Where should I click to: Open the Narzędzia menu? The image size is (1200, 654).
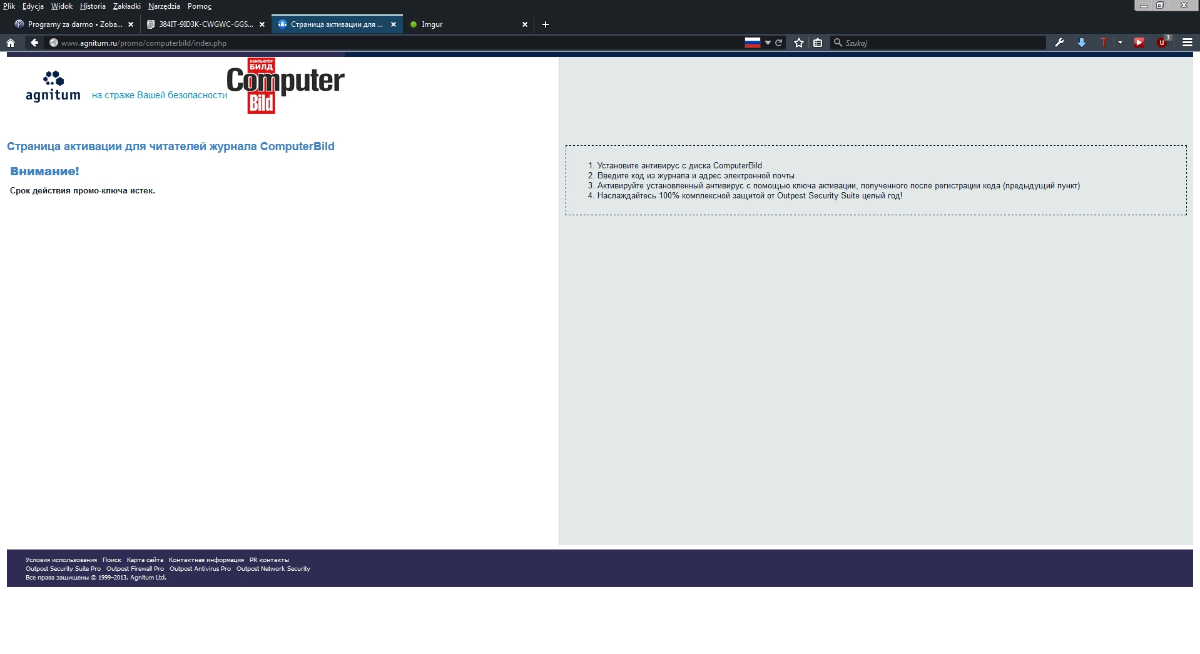[x=164, y=6]
